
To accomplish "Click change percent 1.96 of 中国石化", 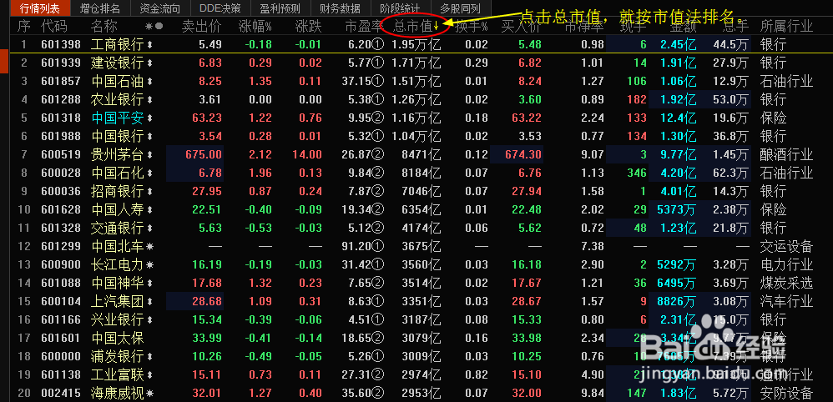I will [x=260, y=173].
